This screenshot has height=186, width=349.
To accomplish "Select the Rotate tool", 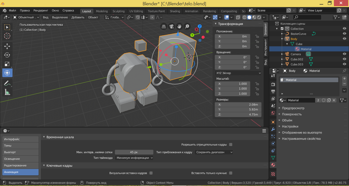I will click(7, 55).
